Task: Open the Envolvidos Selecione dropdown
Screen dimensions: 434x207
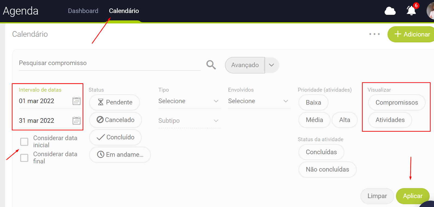Action: [259, 101]
